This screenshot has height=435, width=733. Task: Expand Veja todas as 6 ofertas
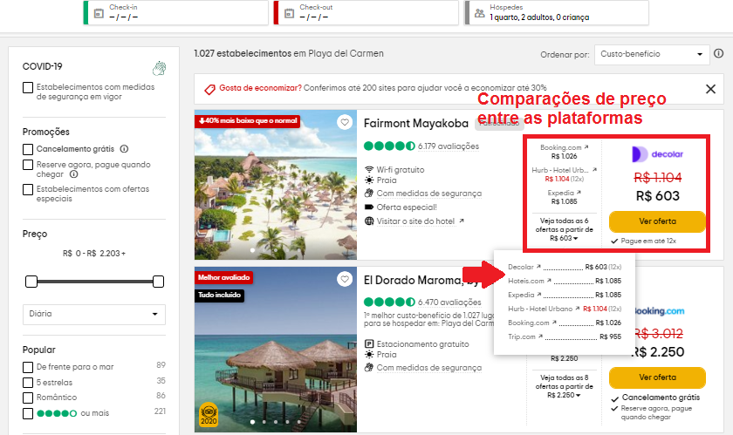pos(564,229)
